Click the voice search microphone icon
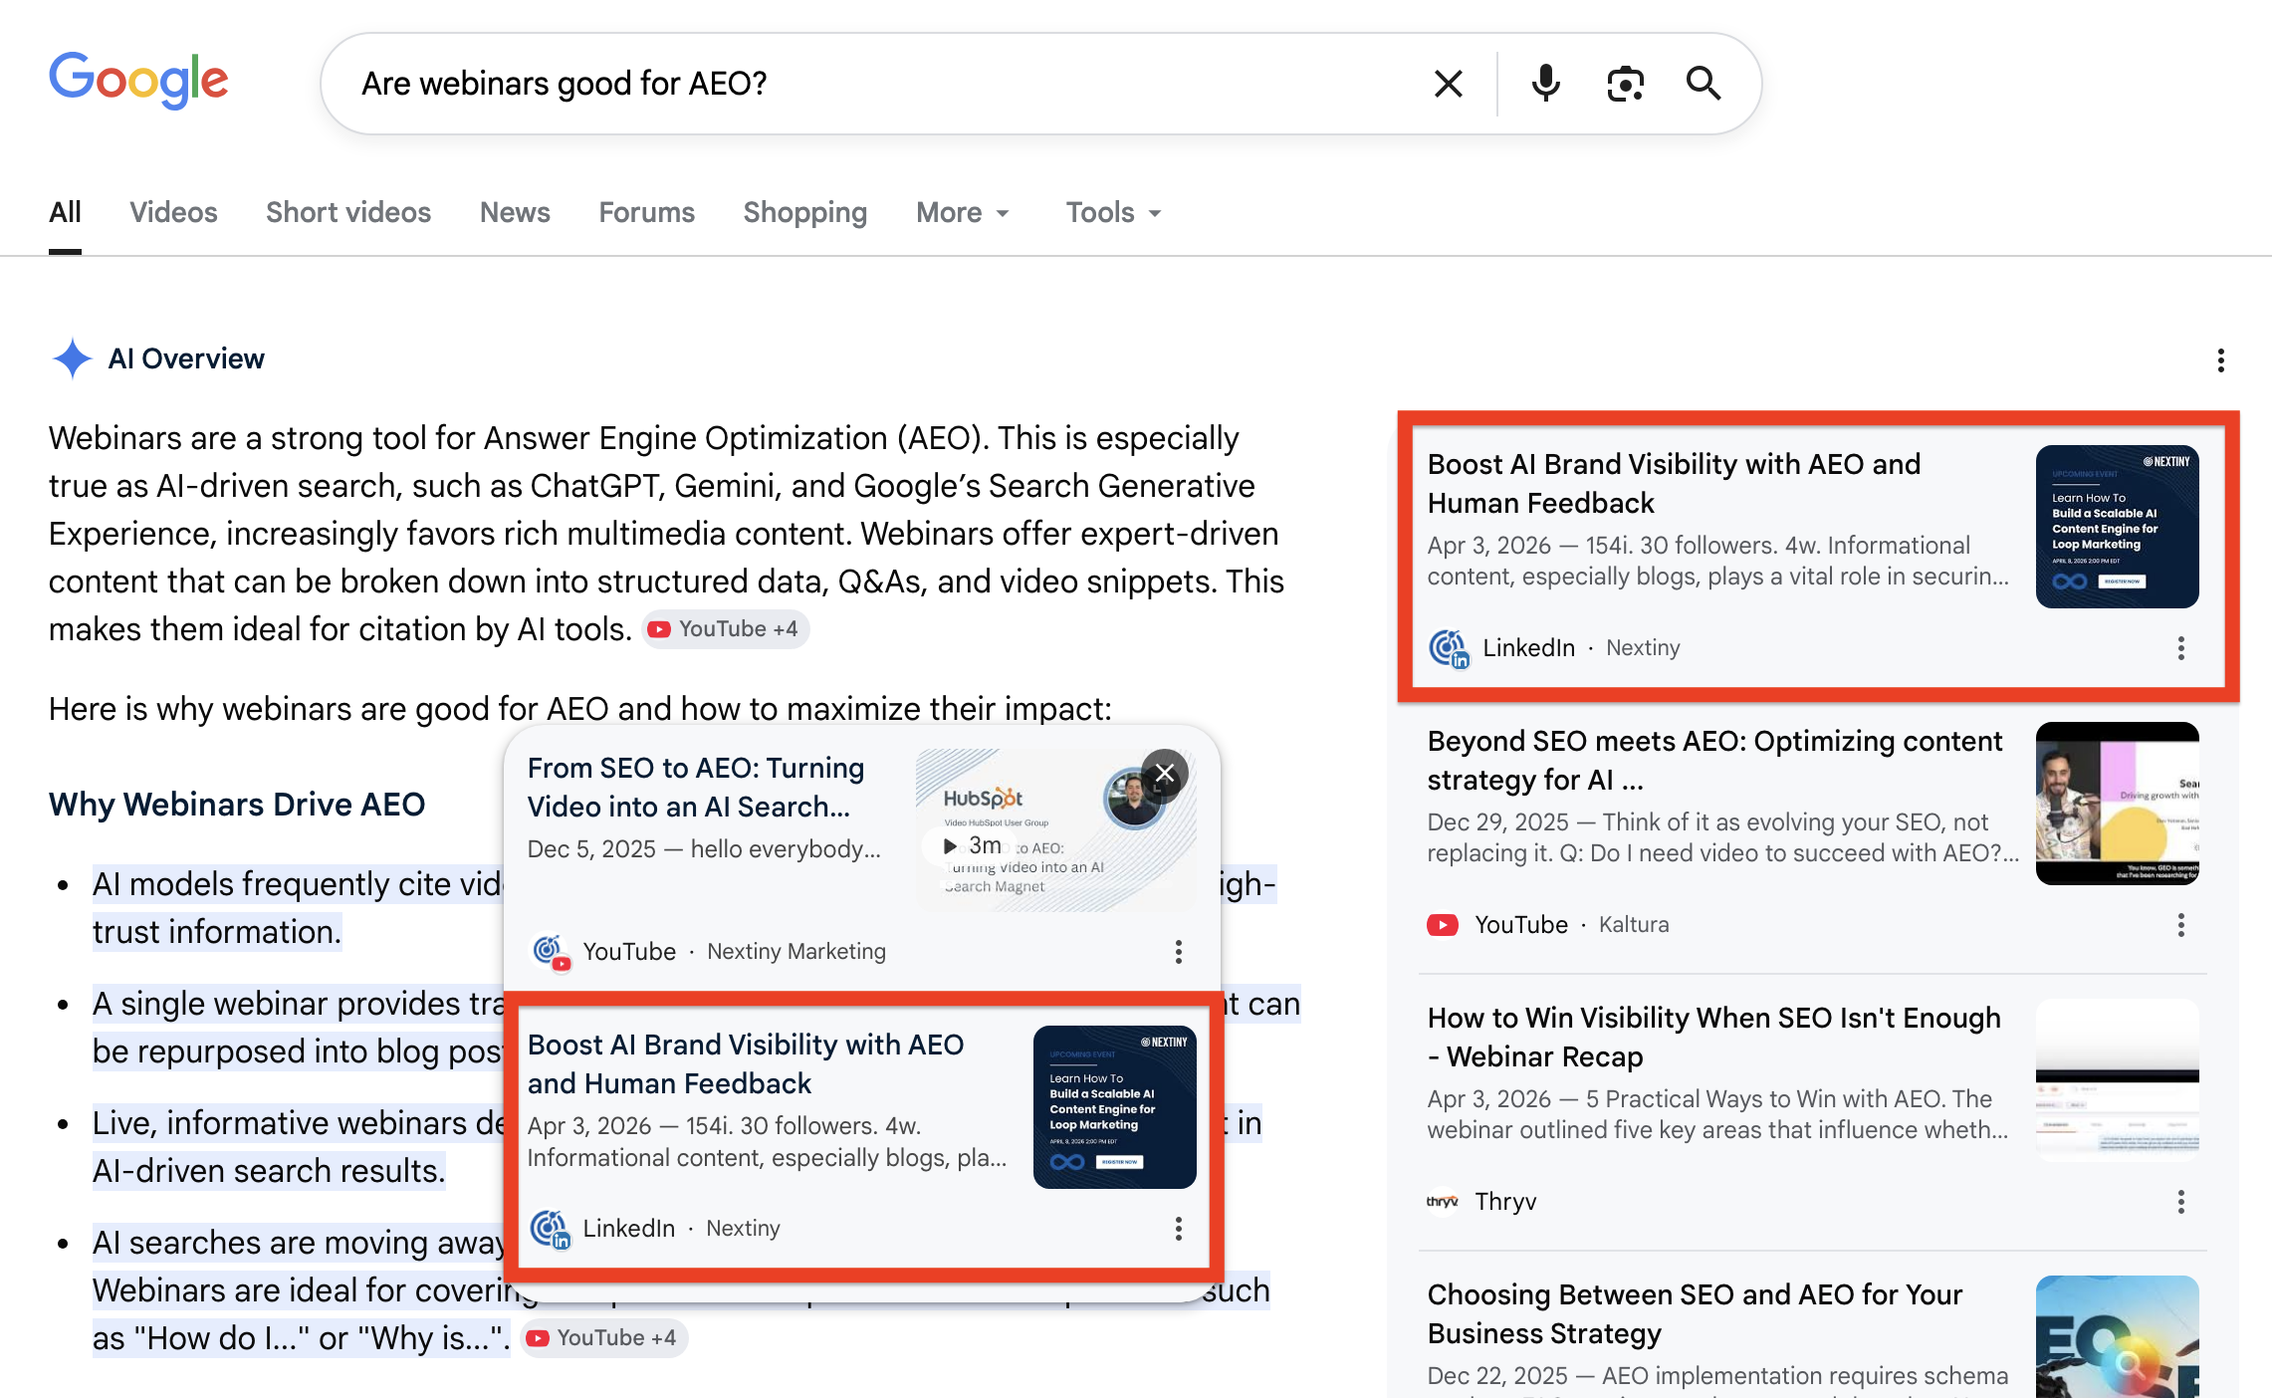The height and width of the screenshot is (1398, 2272). tap(1544, 83)
